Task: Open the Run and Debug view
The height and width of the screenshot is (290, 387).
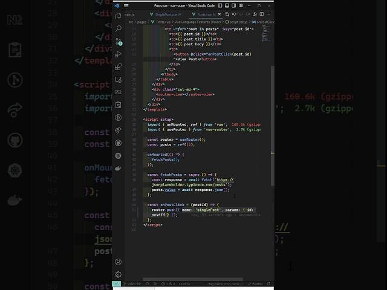Action: pyautogui.click(x=119, y=54)
